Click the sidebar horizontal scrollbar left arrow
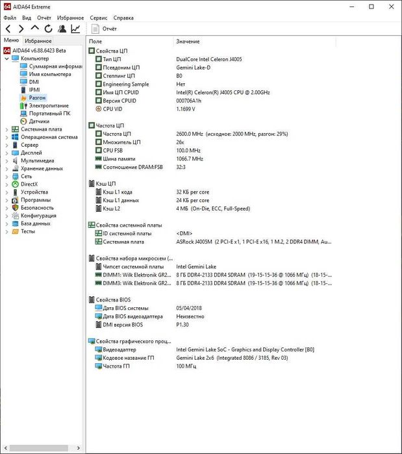The image size is (402, 454). pyautogui.click(x=5, y=448)
